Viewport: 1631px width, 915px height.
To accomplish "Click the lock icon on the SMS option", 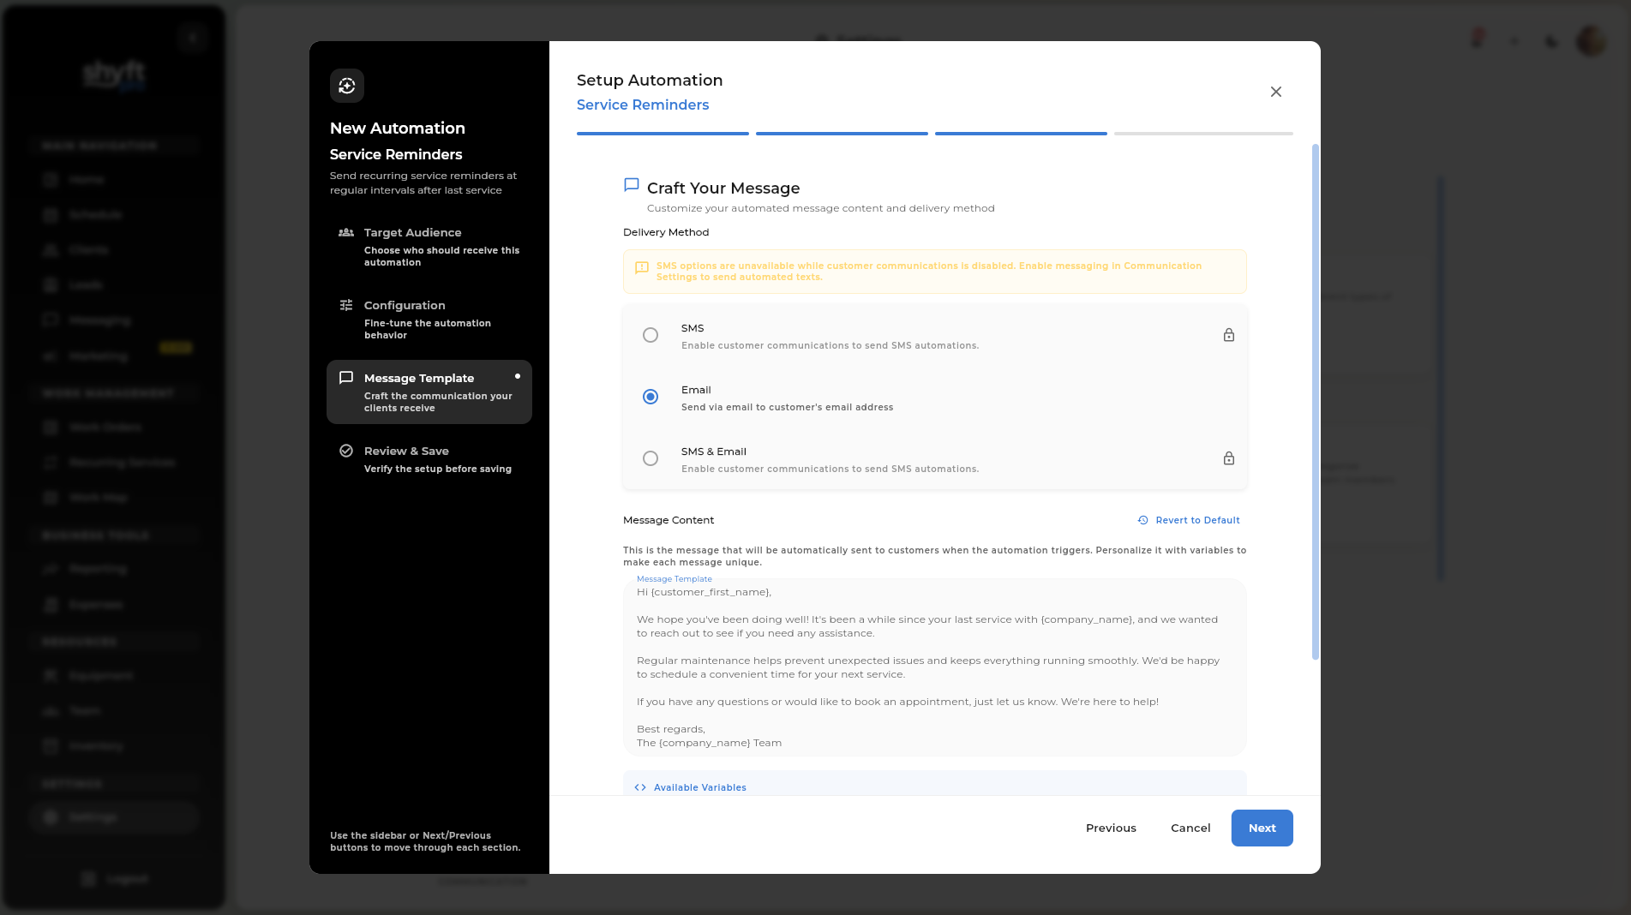I will pyautogui.click(x=1228, y=335).
